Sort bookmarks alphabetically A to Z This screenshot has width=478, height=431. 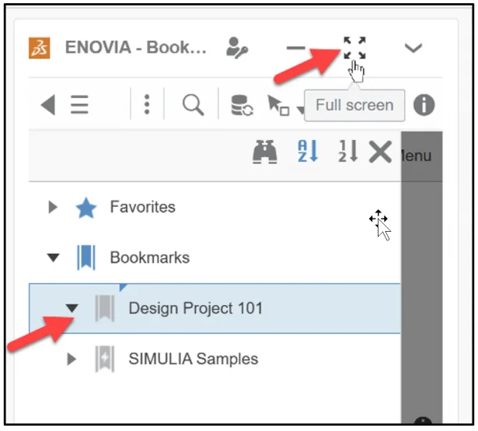coord(308,152)
